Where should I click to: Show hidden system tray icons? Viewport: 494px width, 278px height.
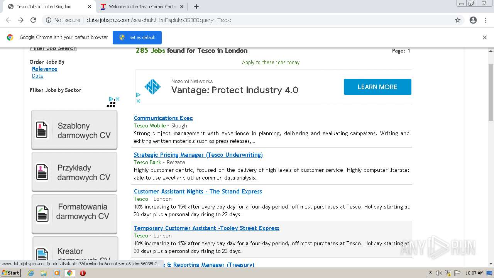coord(430,273)
